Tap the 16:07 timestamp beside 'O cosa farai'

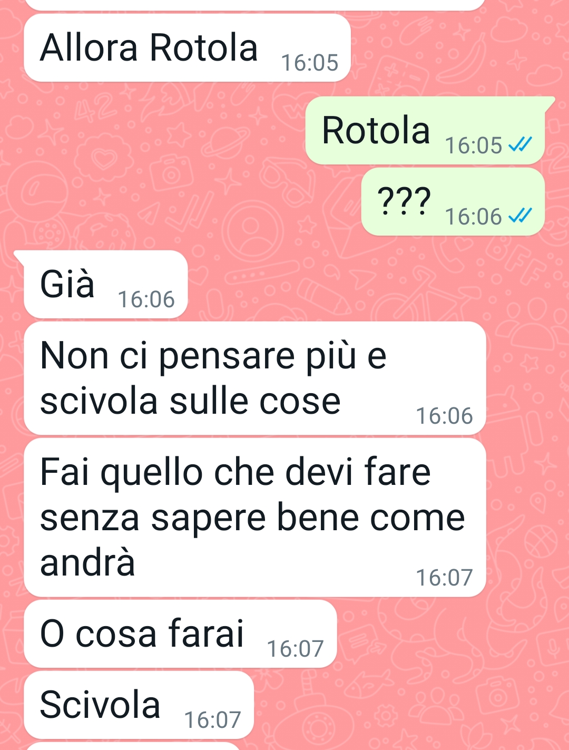click(296, 649)
